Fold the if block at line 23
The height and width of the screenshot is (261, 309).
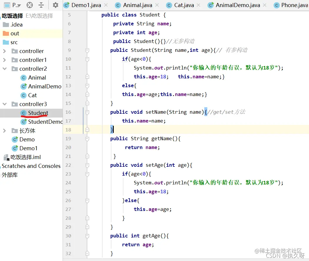pos(87,174)
